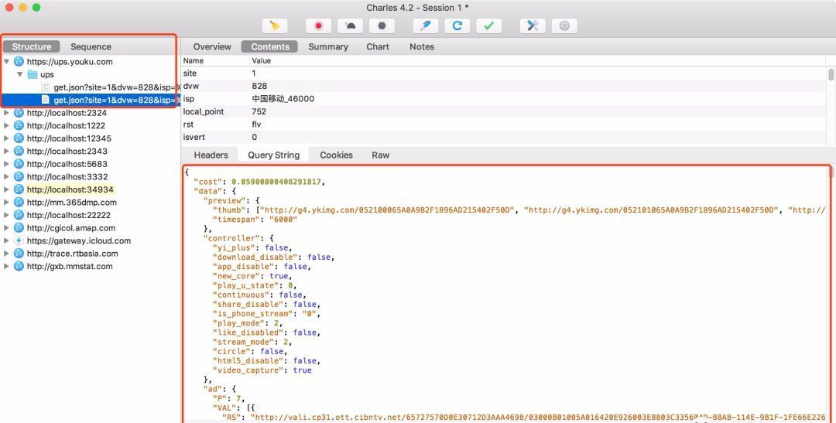This screenshot has height=423, width=836.
Task: Expand the http://localhost:2324 node
Action: click(6, 112)
